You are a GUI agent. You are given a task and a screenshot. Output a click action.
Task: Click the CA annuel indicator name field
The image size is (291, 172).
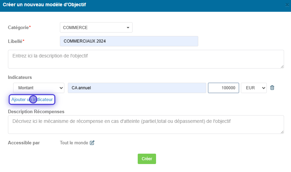(137, 88)
